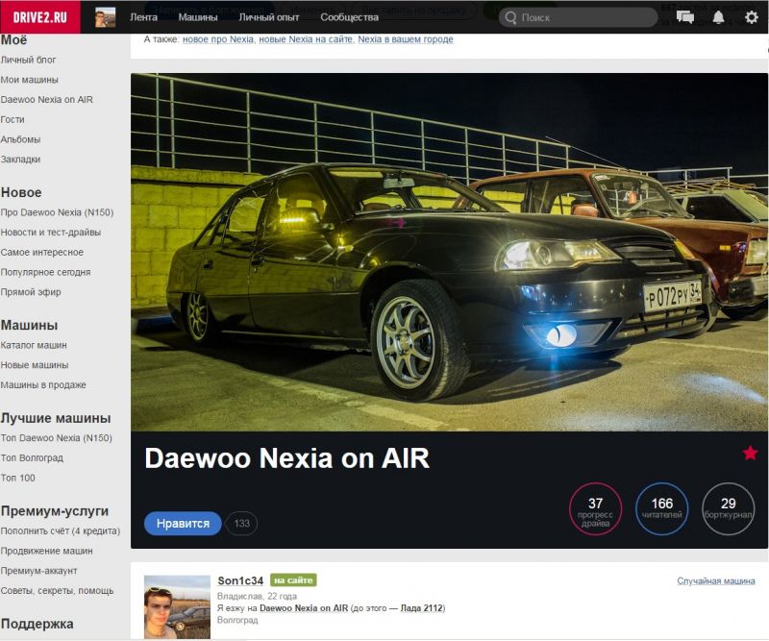This screenshot has width=769, height=641.
Task: Open the Гости sidebar link
Action: [x=12, y=120]
